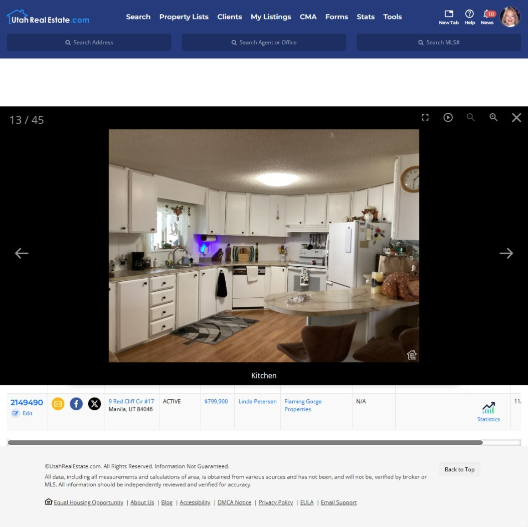The height and width of the screenshot is (527, 528).
Task: Advance to the next listing photo
Action: (x=506, y=253)
